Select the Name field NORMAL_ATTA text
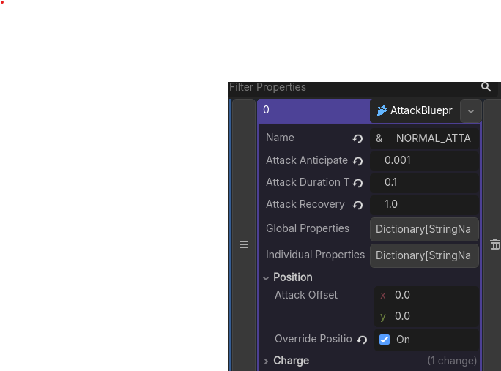Viewport: 501px width, 371px height. point(434,138)
